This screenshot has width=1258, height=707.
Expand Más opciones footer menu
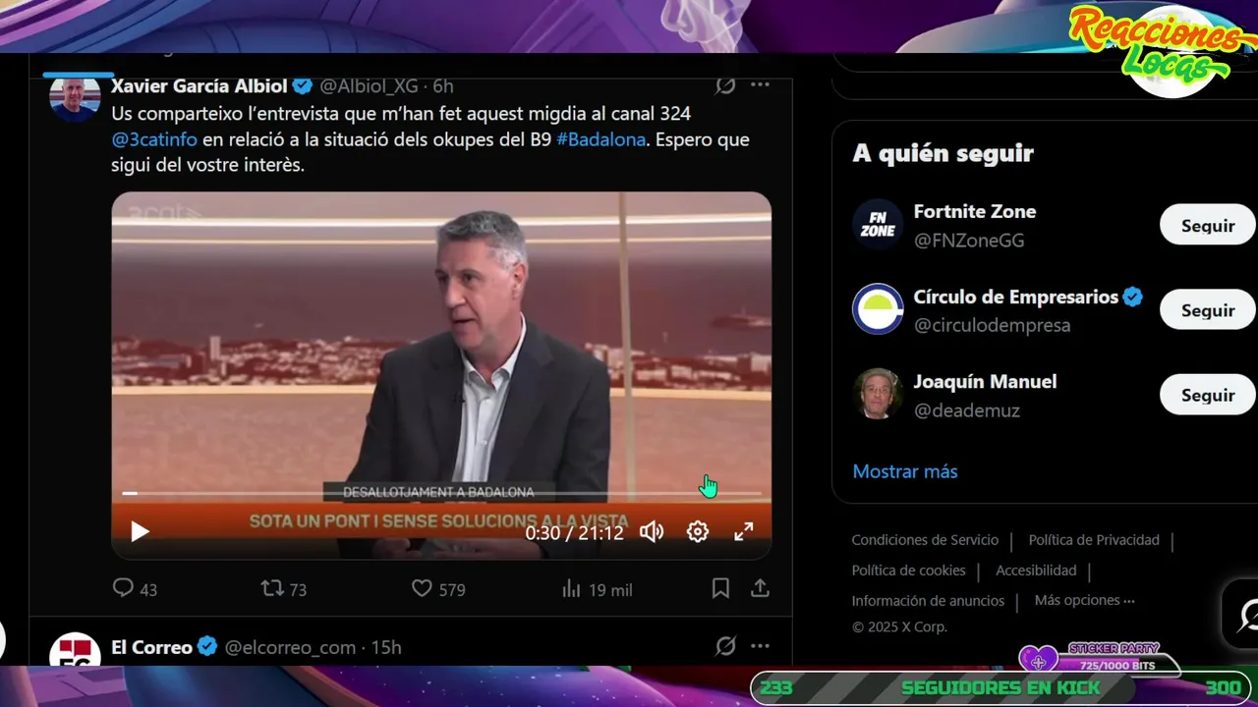(1085, 600)
